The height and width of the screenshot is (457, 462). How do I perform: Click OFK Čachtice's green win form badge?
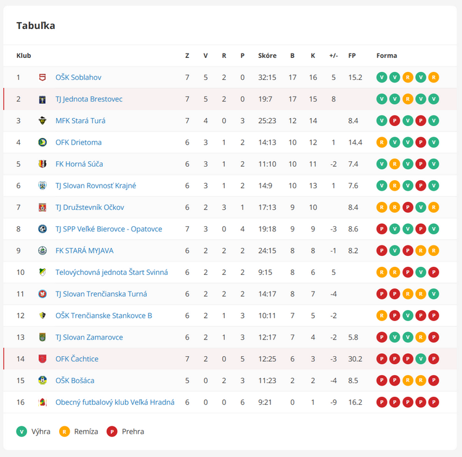pos(421,359)
